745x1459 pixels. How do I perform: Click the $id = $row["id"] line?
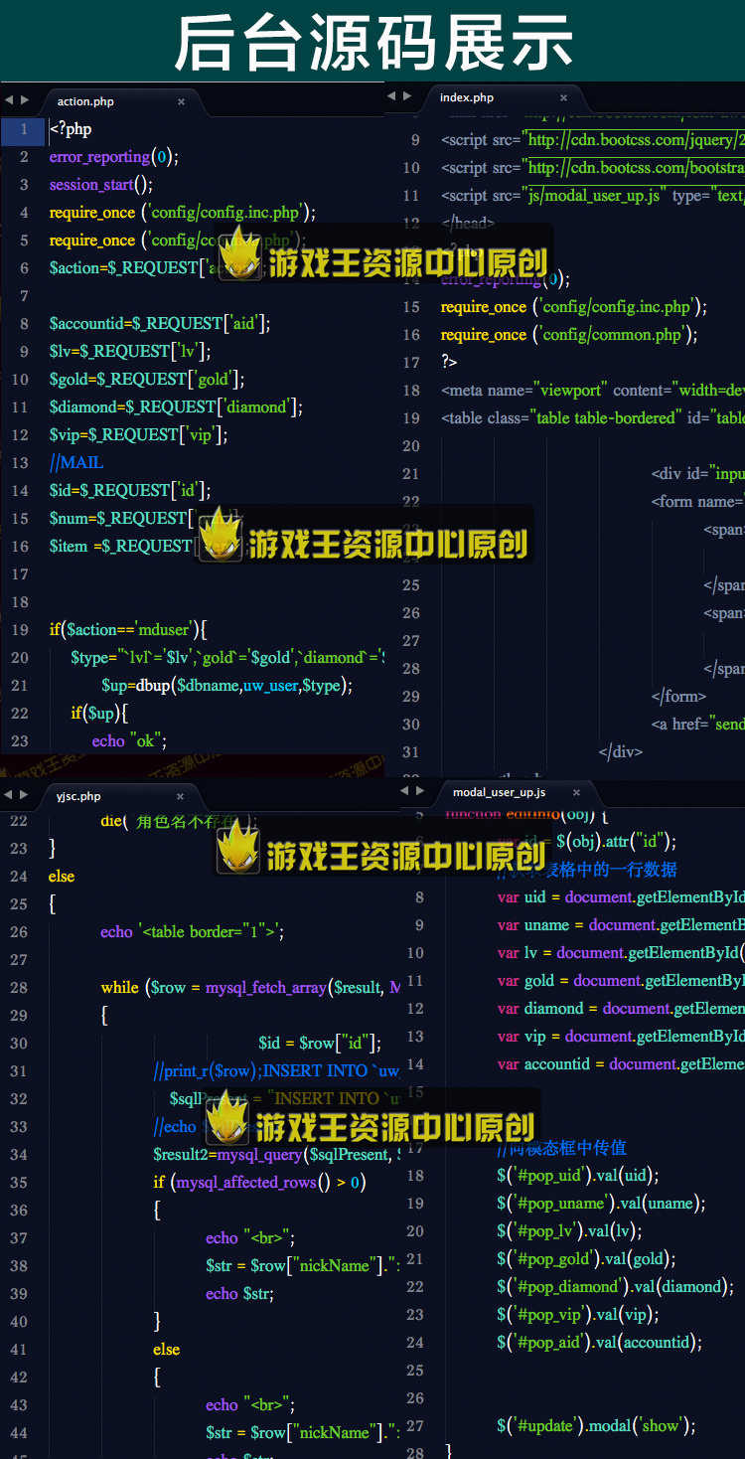click(x=320, y=1044)
